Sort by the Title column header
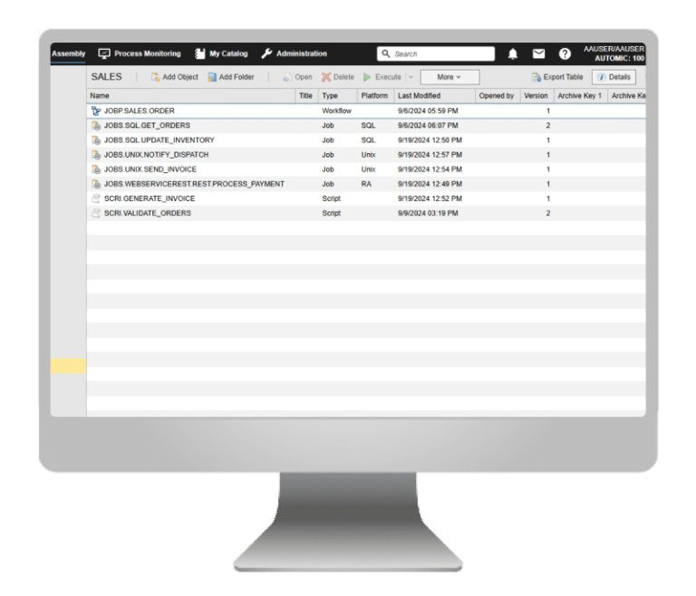The height and width of the screenshot is (596, 696). 305,96
